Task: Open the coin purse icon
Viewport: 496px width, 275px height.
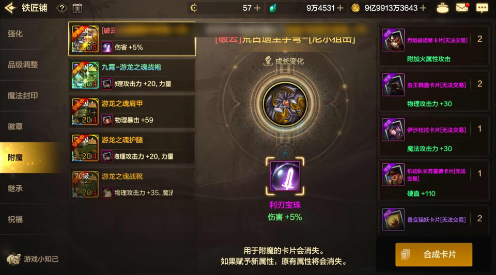Action: [442, 8]
